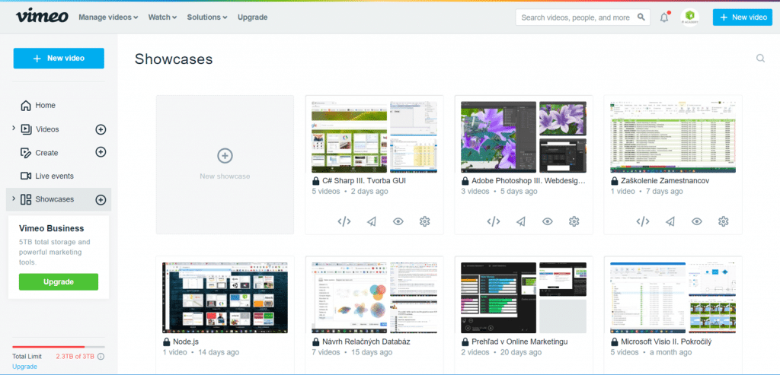This screenshot has height=375, width=780.
Task: Expand the Videos tree in sidebar
Action: pos(14,129)
